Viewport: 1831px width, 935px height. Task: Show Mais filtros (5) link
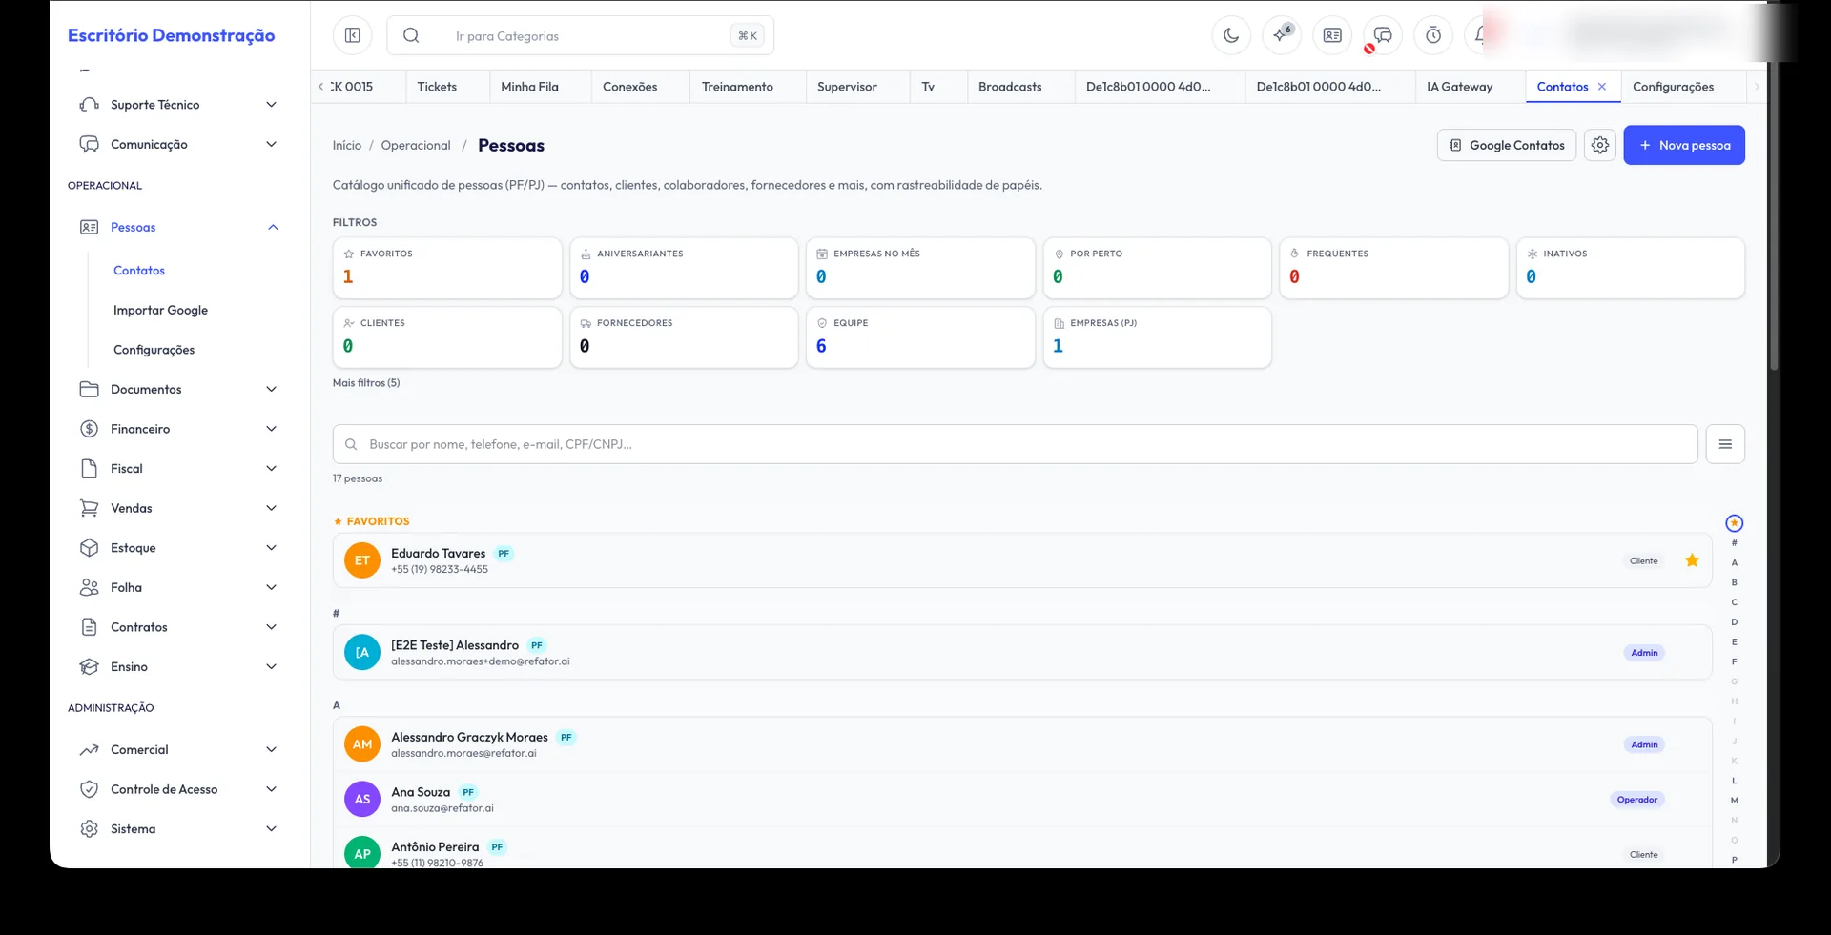pos(366,383)
